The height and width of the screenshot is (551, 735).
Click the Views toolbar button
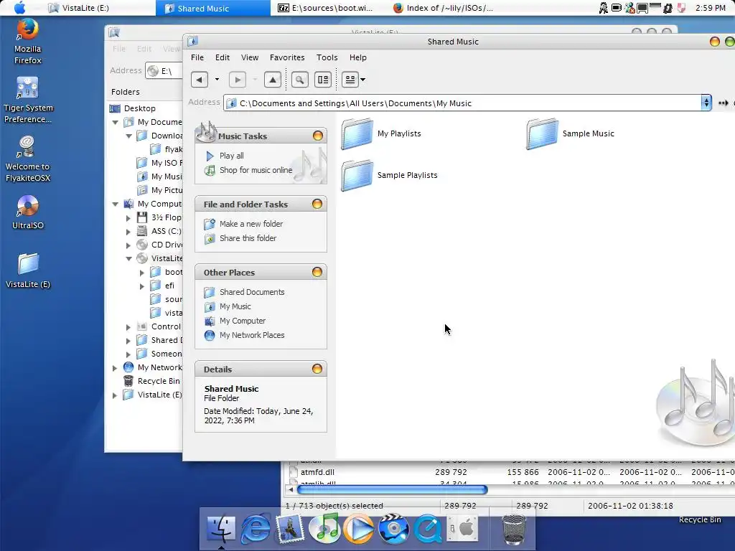(350, 80)
